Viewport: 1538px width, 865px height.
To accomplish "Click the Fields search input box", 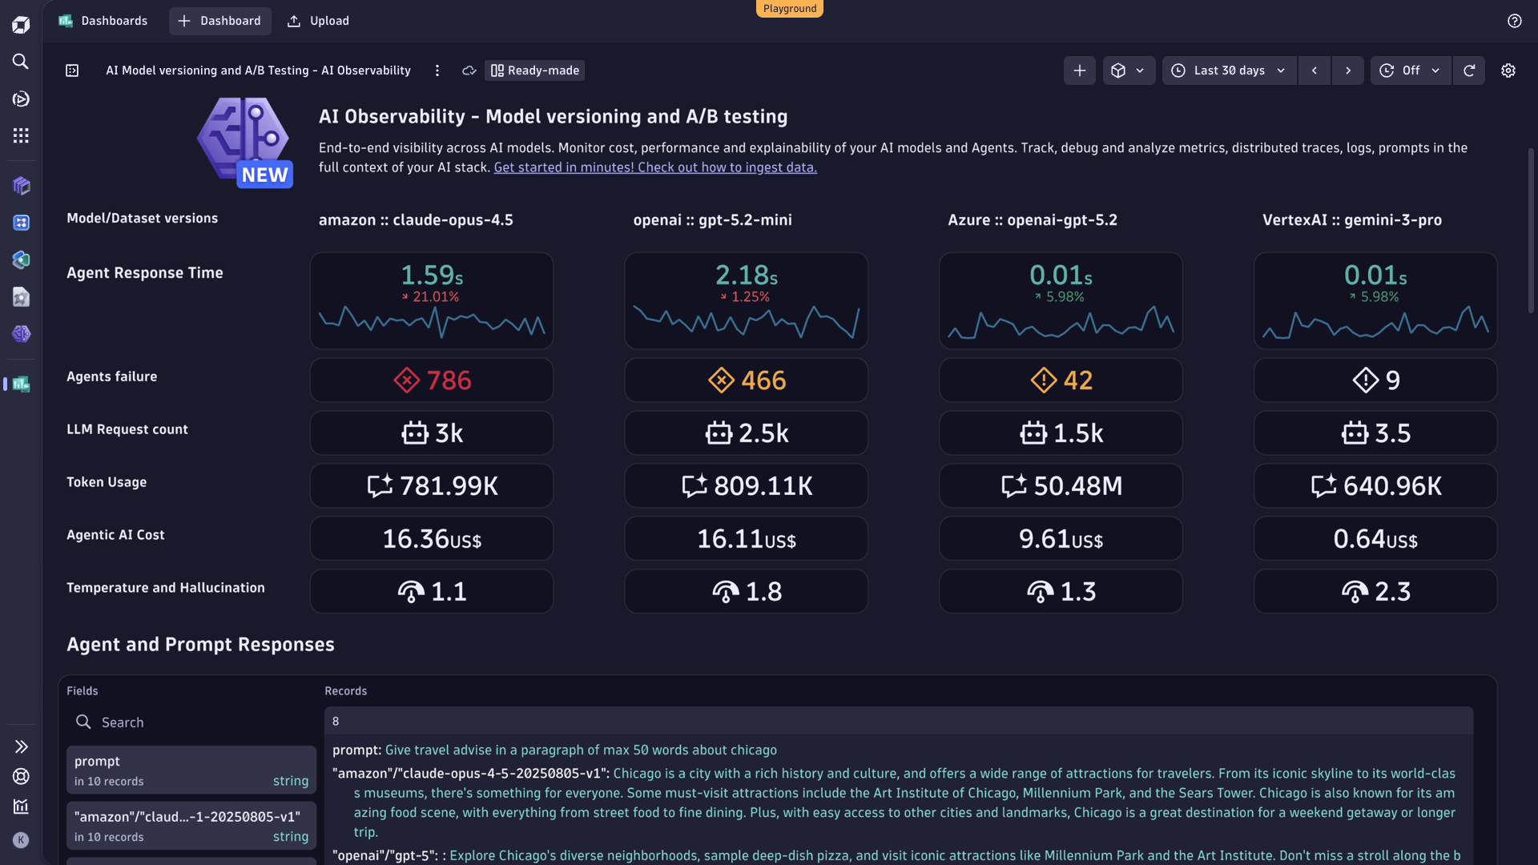I will (x=191, y=722).
